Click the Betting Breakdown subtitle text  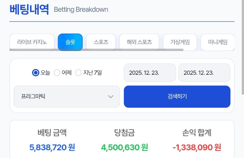click(81, 9)
